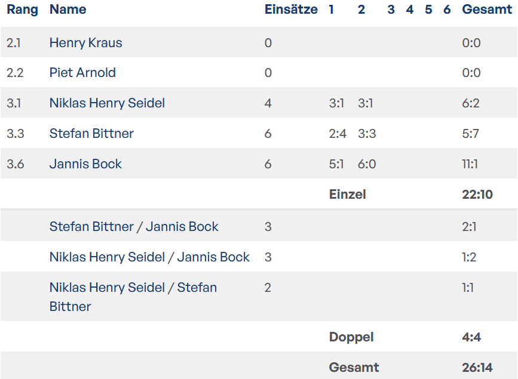Click the overall total 26:14
Image resolution: width=518 pixels, height=379 pixels.
click(477, 368)
